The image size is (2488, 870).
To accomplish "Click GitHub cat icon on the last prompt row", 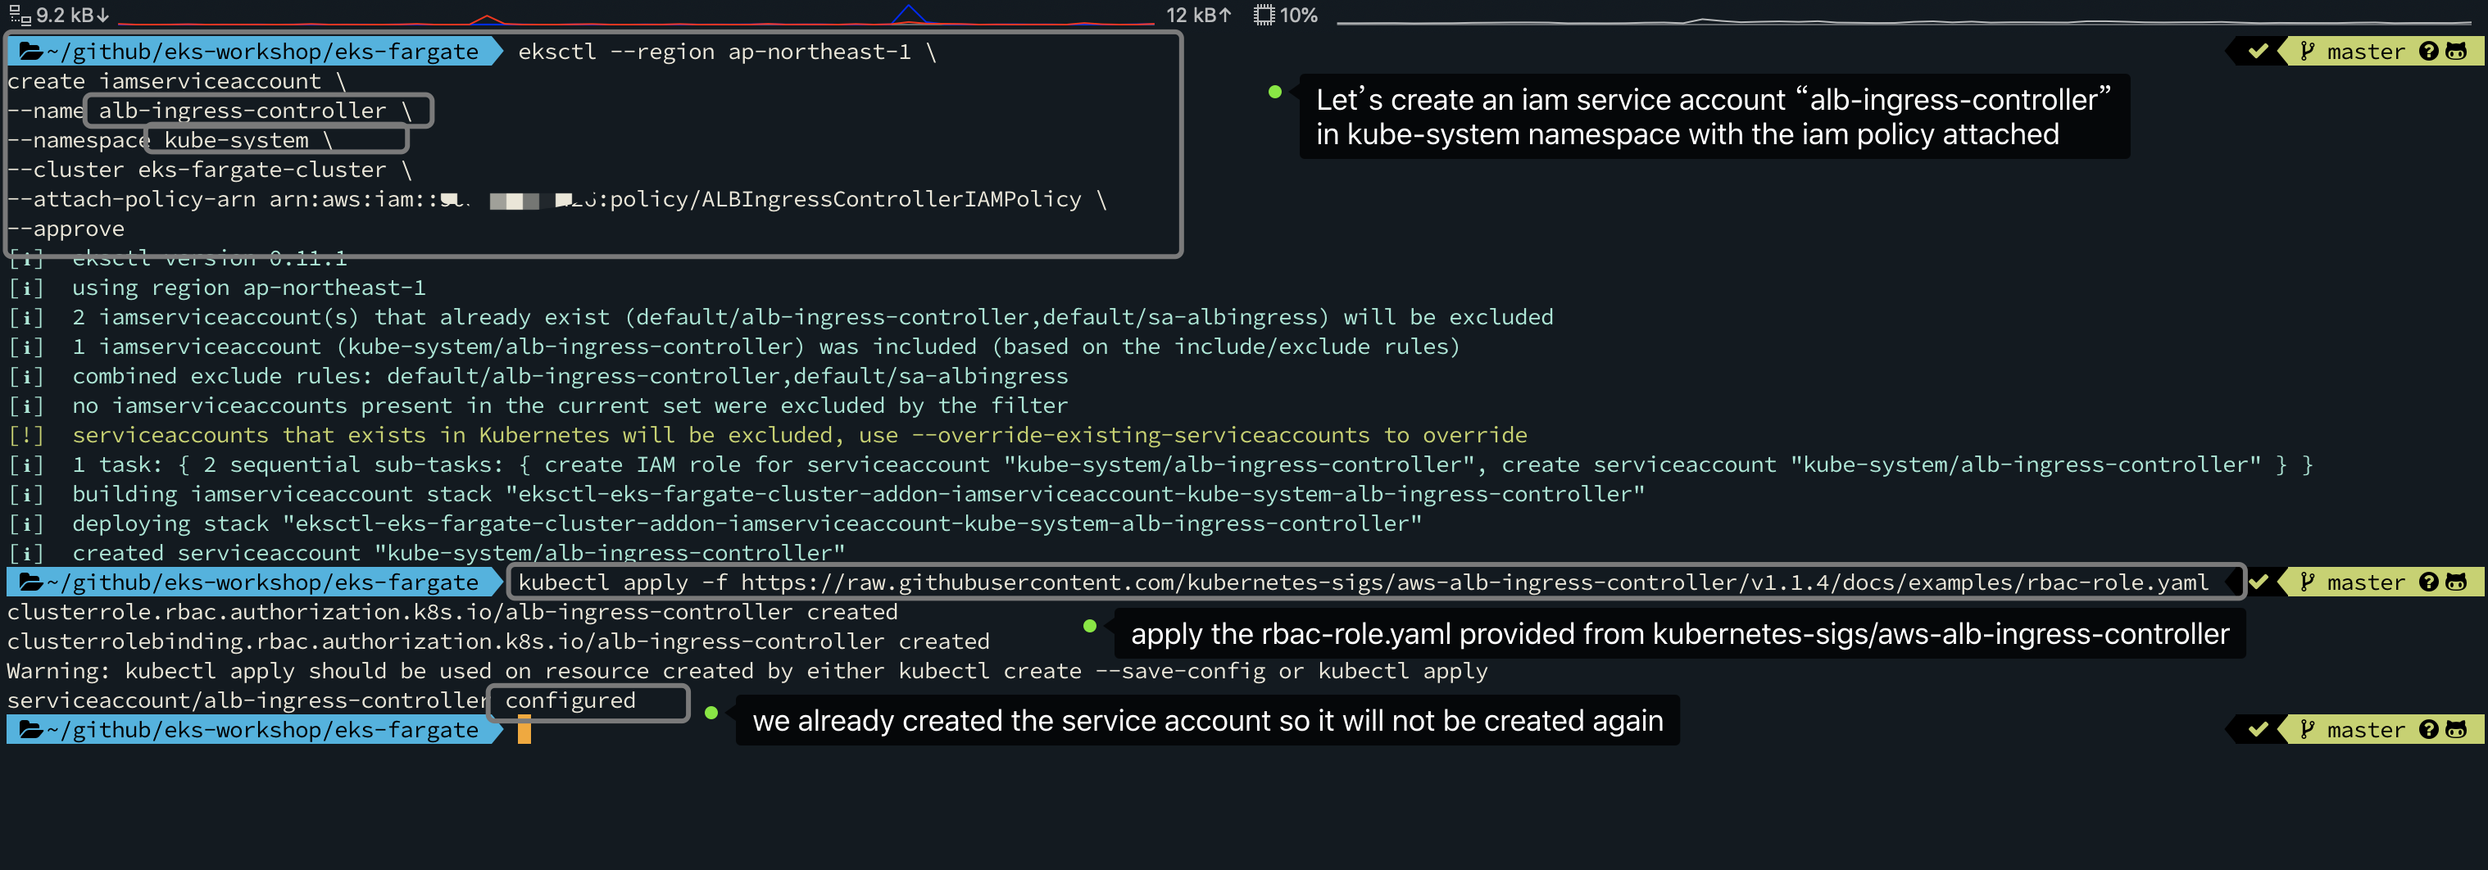I will pyautogui.click(x=2456, y=730).
